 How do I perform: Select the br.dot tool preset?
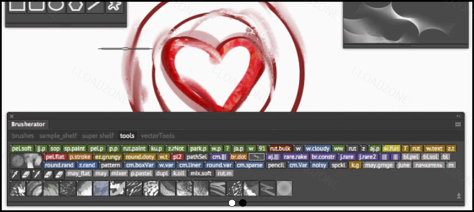pyautogui.click(x=238, y=157)
